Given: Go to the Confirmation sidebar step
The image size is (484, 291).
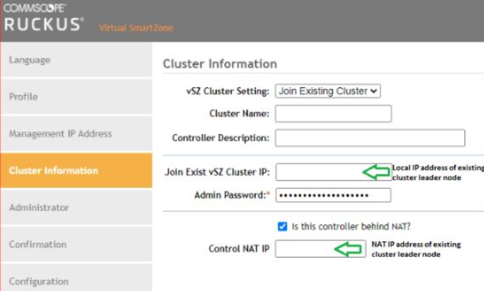Looking at the screenshot, I should [x=76, y=244].
